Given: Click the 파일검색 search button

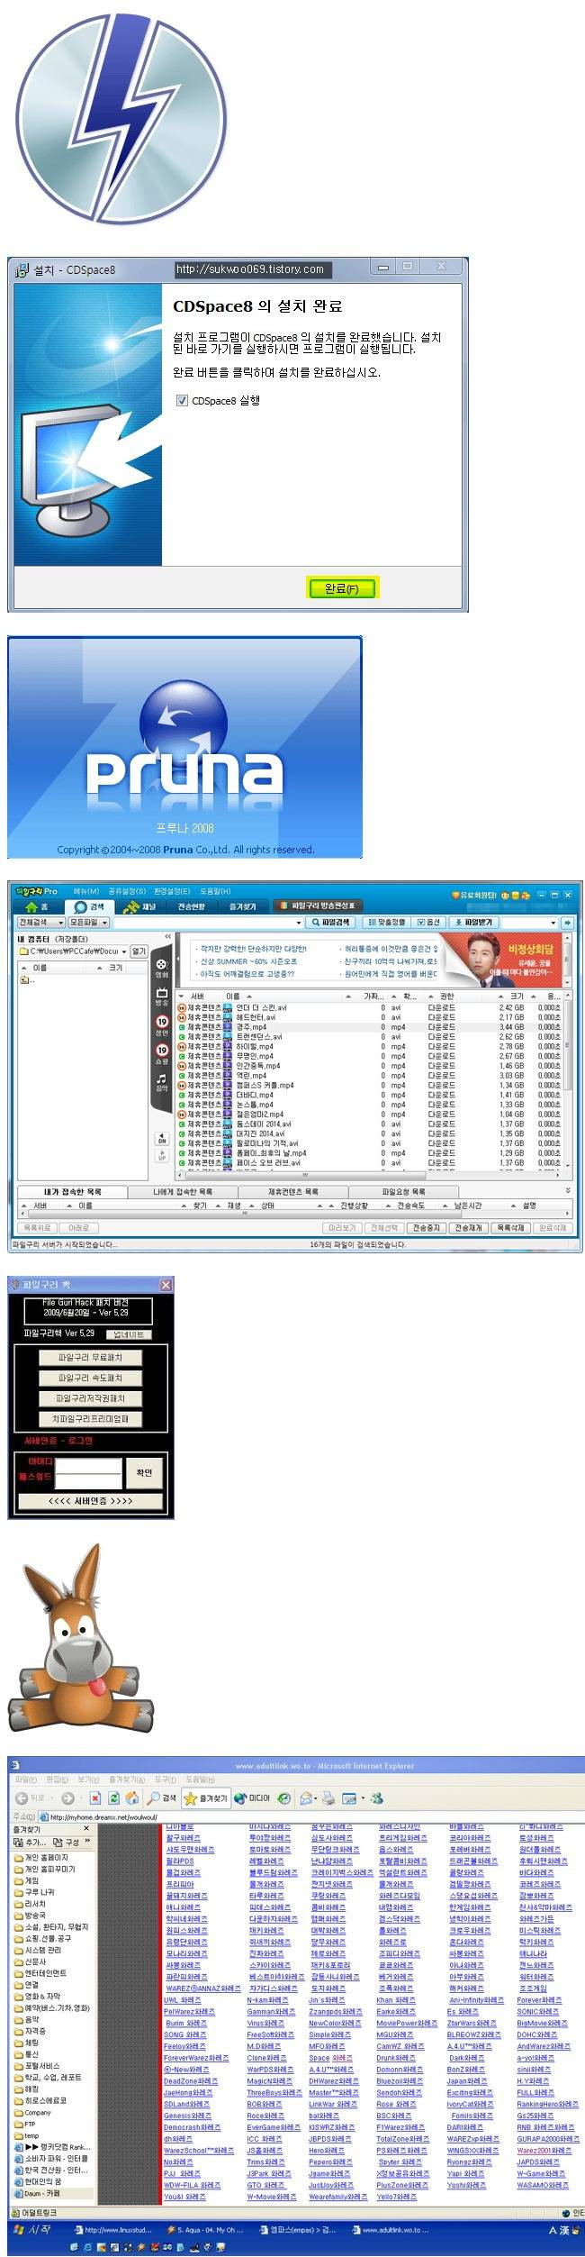Looking at the screenshot, I should tap(331, 923).
